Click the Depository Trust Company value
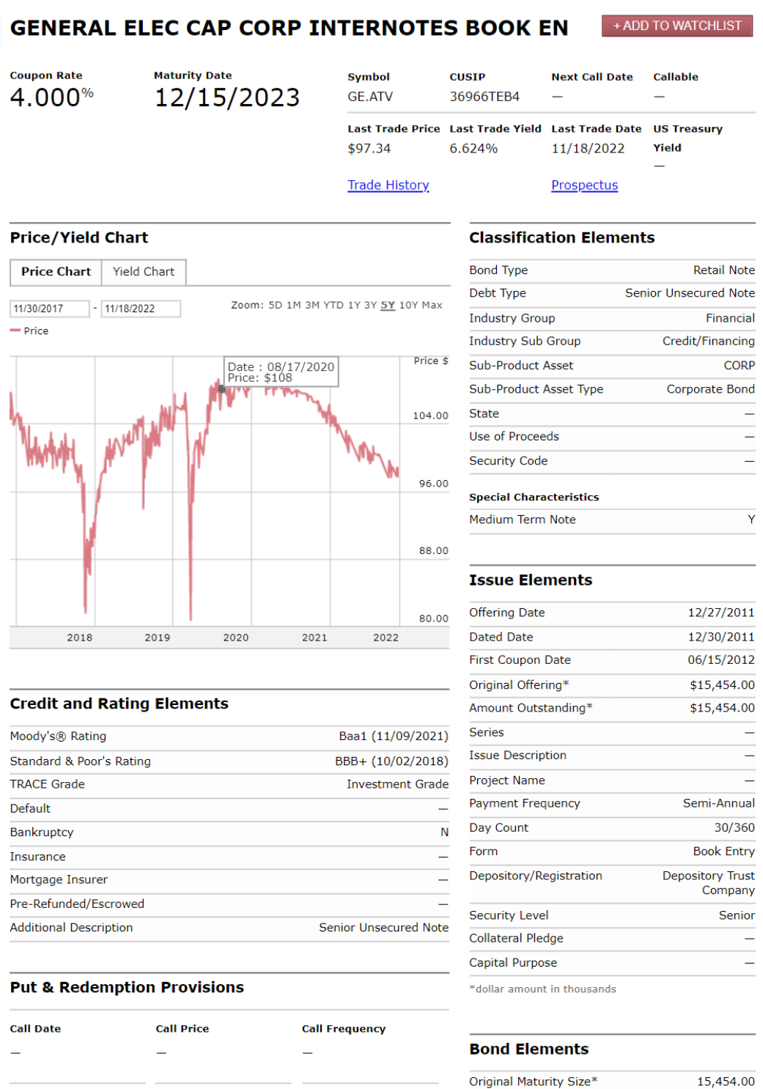The width and height of the screenshot is (763, 1089). pos(709,883)
